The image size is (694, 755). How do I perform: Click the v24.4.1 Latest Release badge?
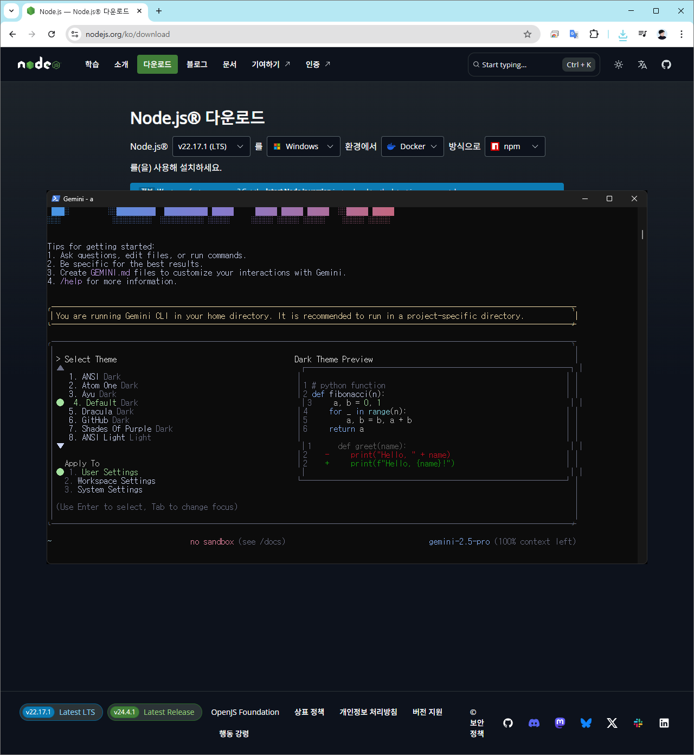tap(155, 712)
